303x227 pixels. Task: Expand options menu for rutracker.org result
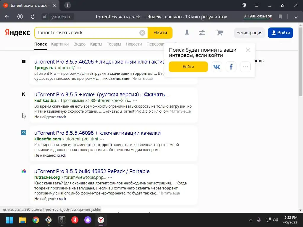[x=110, y=178]
